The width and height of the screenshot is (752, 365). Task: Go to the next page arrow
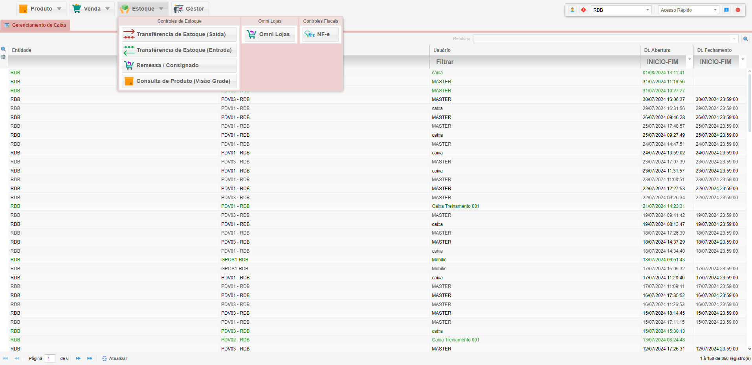78,358
